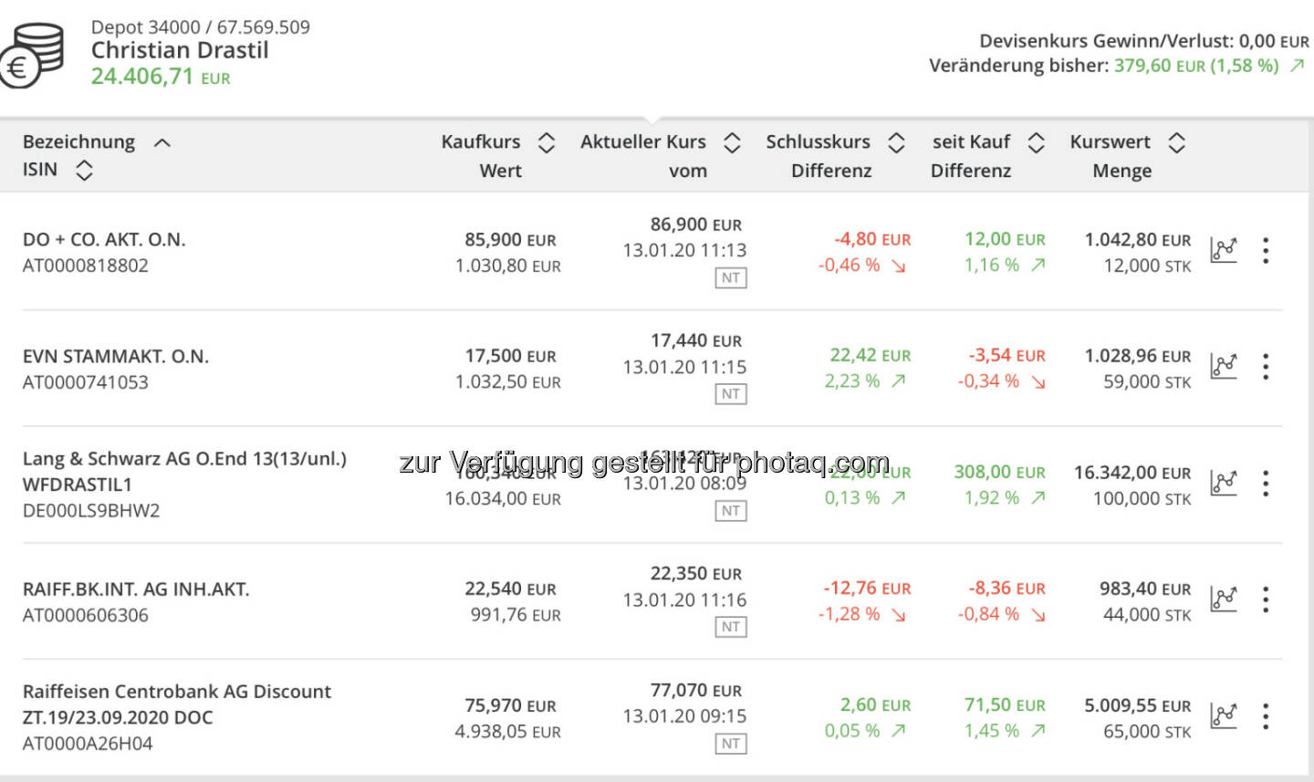Click the coin stack depot icon
This screenshot has width=1314, height=782.
click(x=34, y=55)
